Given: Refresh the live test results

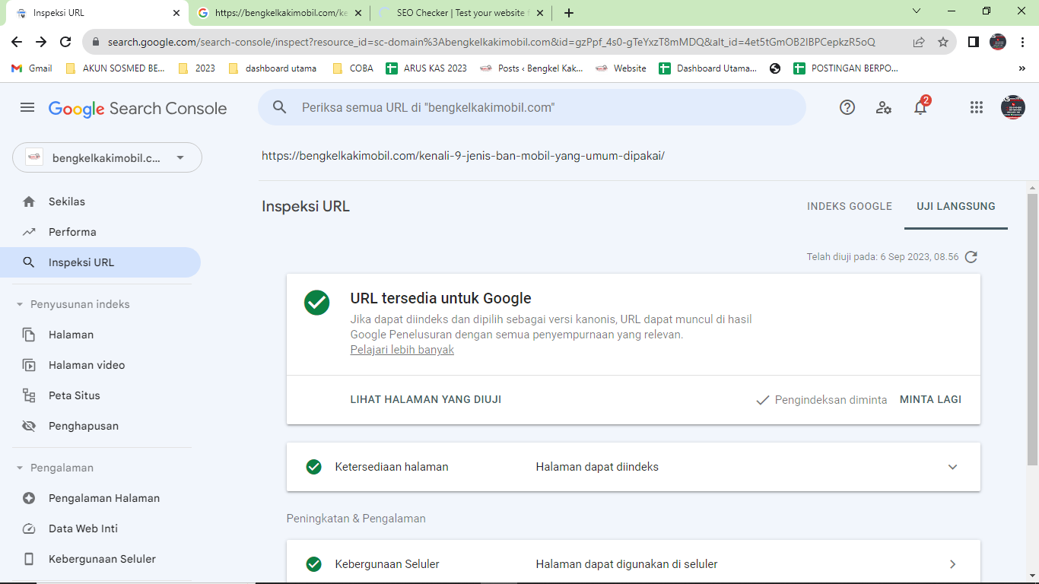Looking at the screenshot, I should [x=971, y=257].
